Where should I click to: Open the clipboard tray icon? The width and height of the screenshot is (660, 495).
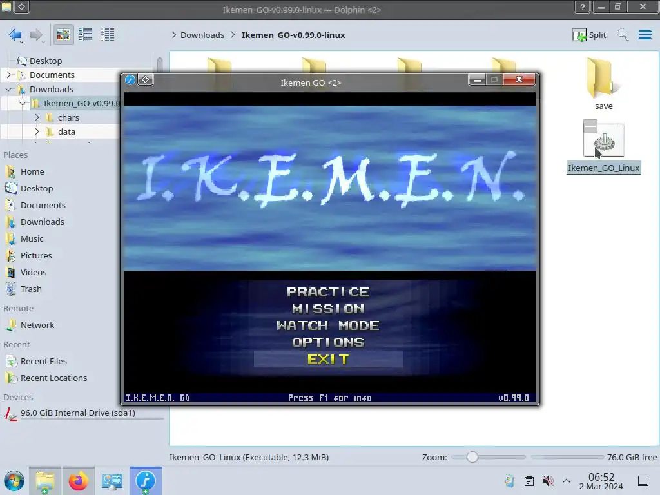(529, 481)
